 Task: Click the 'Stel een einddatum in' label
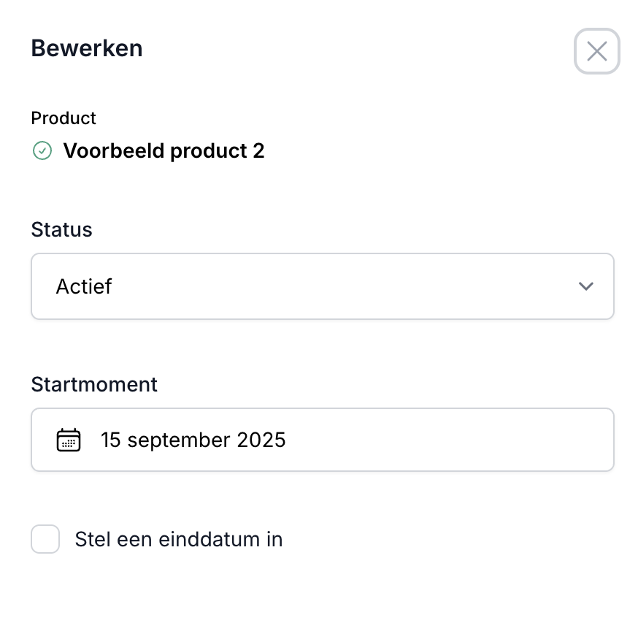pyautogui.click(x=178, y=540)
